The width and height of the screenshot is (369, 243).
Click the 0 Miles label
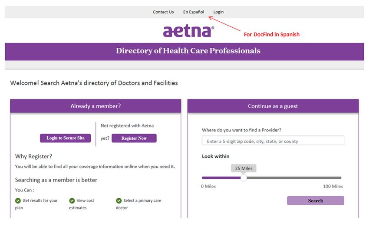(x=208, y=186)
